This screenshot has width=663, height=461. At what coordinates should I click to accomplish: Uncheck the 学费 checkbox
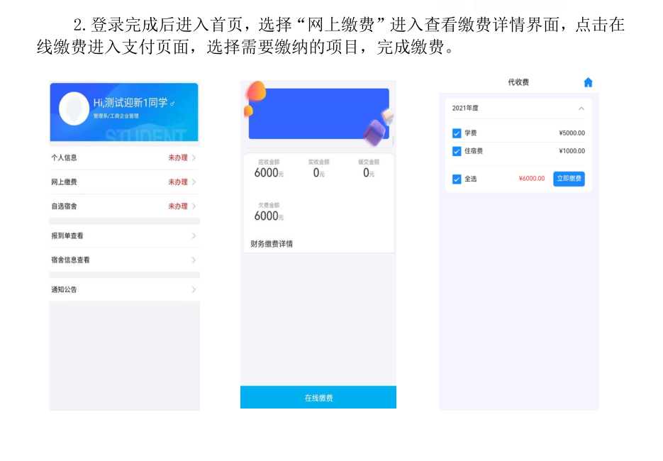tap(457, 133)
